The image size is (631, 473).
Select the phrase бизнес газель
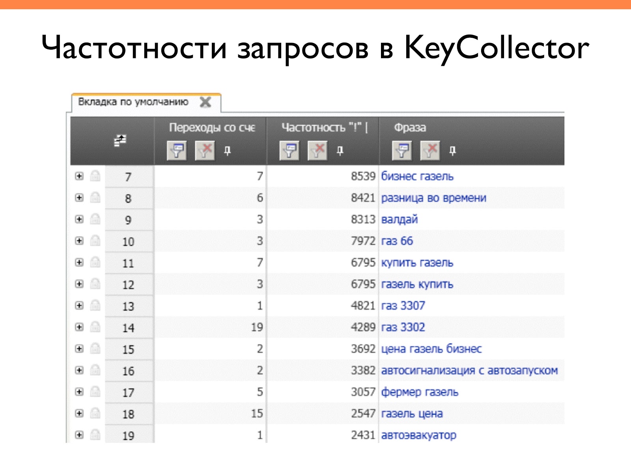(x=417, y=176)
